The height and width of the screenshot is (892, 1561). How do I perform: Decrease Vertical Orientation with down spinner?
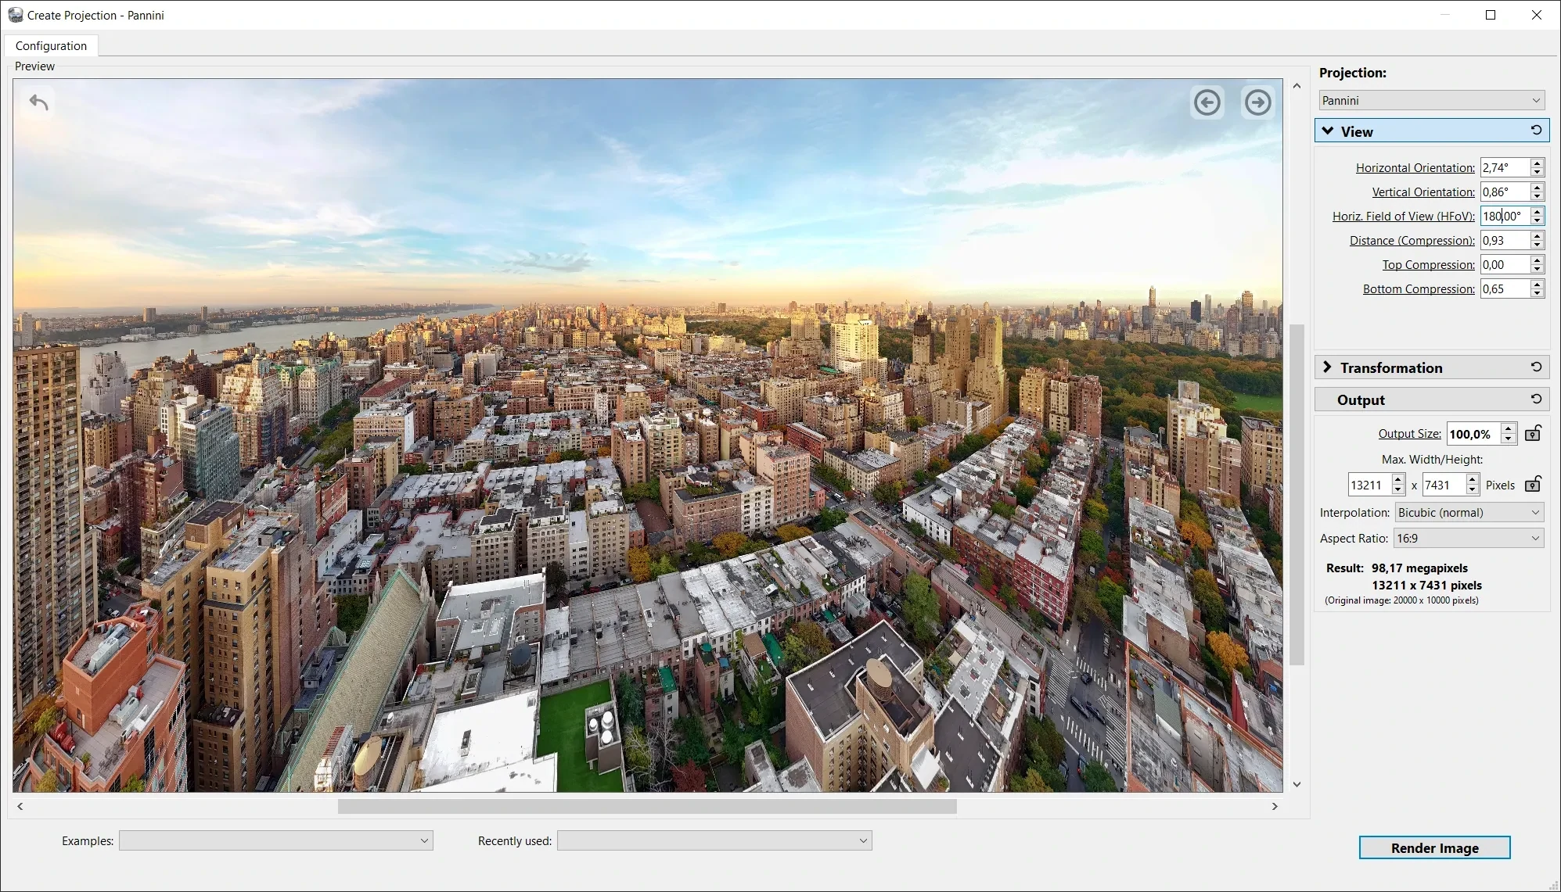tap(1537, 196)
